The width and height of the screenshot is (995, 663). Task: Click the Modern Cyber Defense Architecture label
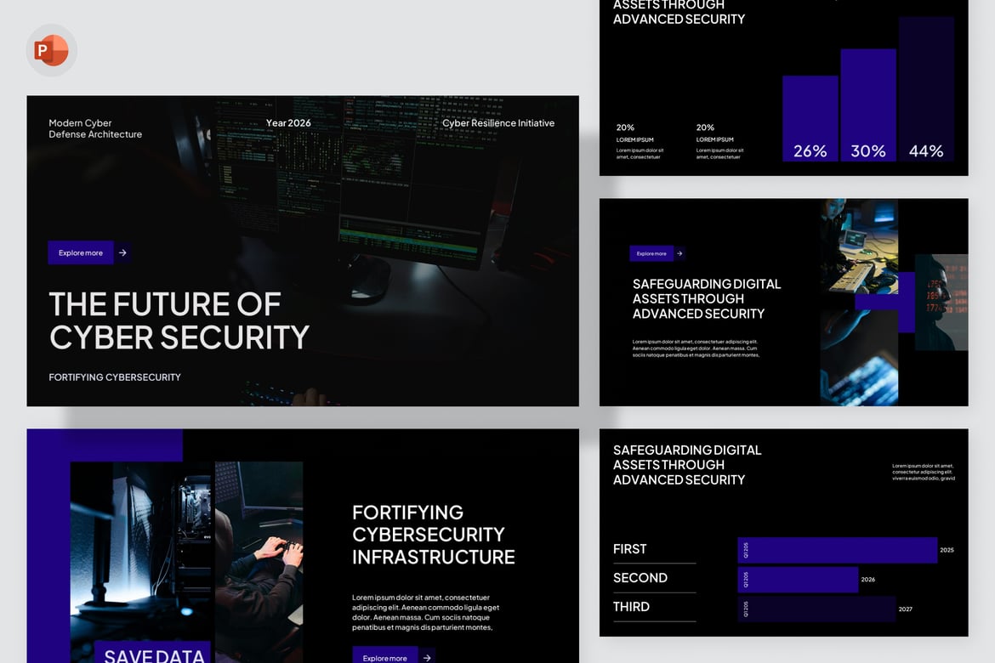tap(95, 129)
